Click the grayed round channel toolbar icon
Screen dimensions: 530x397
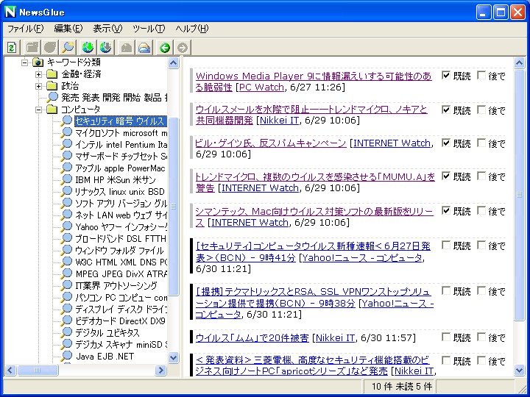pos(50,47)
